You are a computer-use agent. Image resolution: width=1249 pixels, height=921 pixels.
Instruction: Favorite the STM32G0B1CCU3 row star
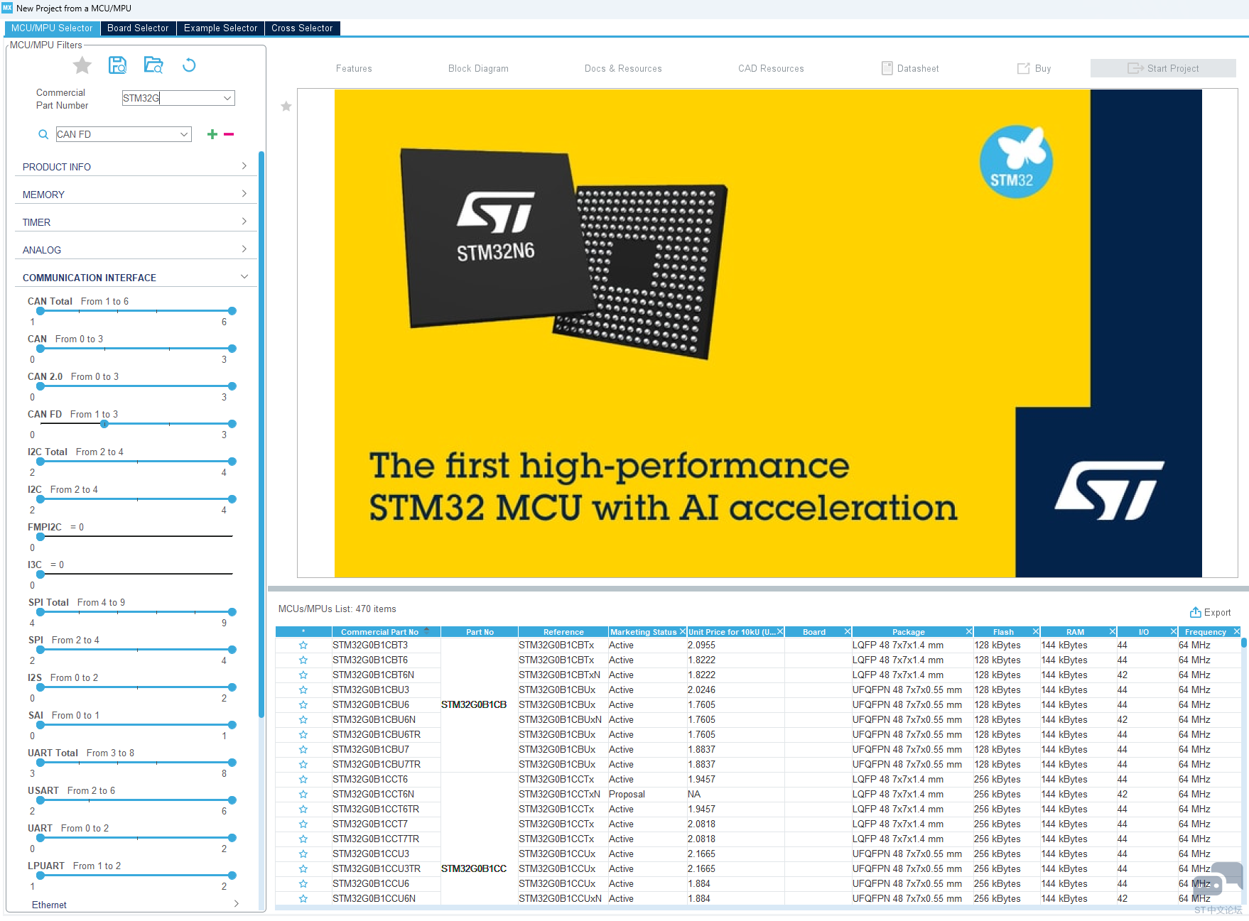point(303,854)
